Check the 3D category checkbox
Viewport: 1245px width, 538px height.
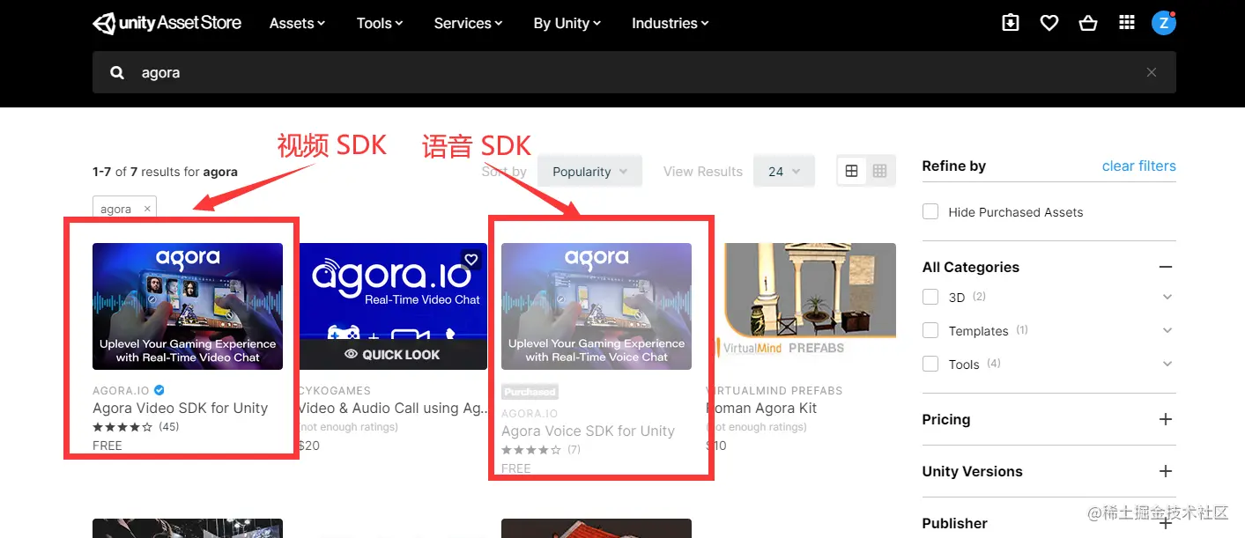(x=930, y=297)
